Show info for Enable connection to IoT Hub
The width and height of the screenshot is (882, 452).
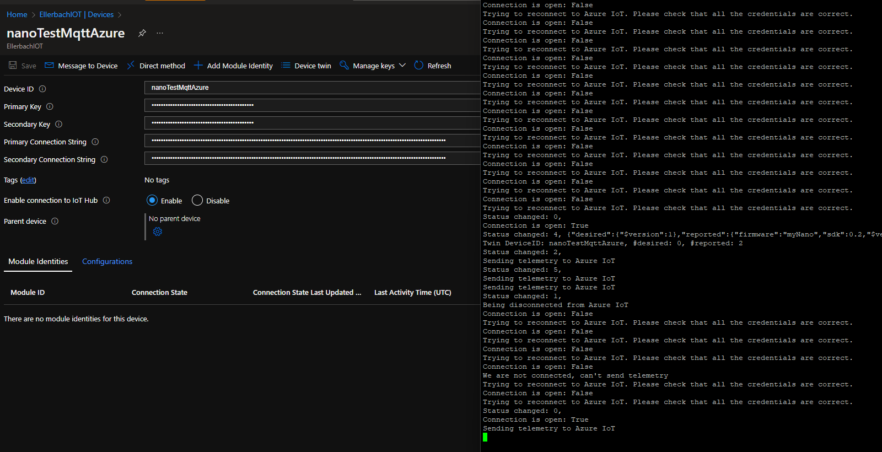coord(106,200)
